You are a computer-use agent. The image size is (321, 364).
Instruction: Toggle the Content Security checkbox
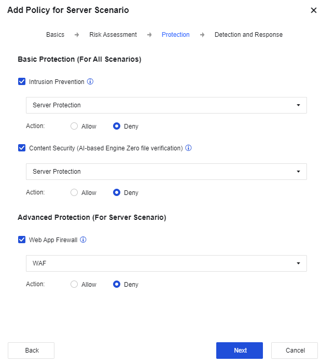point(22,148)
